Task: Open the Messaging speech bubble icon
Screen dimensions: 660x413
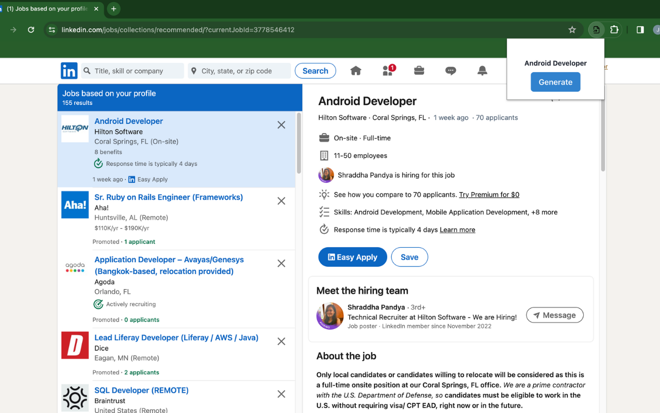Action: pos(451,70)
